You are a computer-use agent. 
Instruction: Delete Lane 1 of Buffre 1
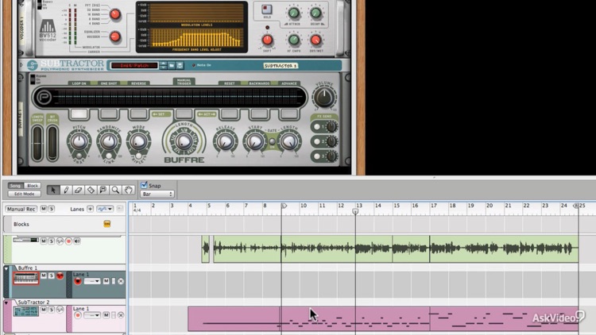[x=121, y=281]
